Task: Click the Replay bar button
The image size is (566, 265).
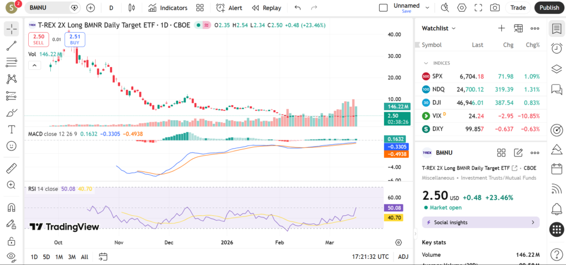Action: coord(266,8)
